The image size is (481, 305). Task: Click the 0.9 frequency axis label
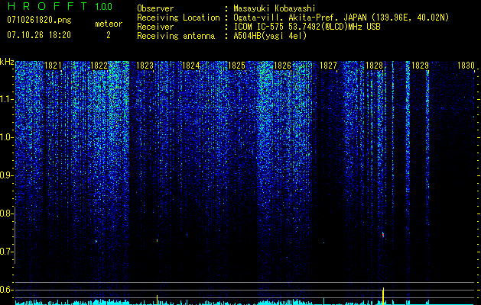pos(6,175)
